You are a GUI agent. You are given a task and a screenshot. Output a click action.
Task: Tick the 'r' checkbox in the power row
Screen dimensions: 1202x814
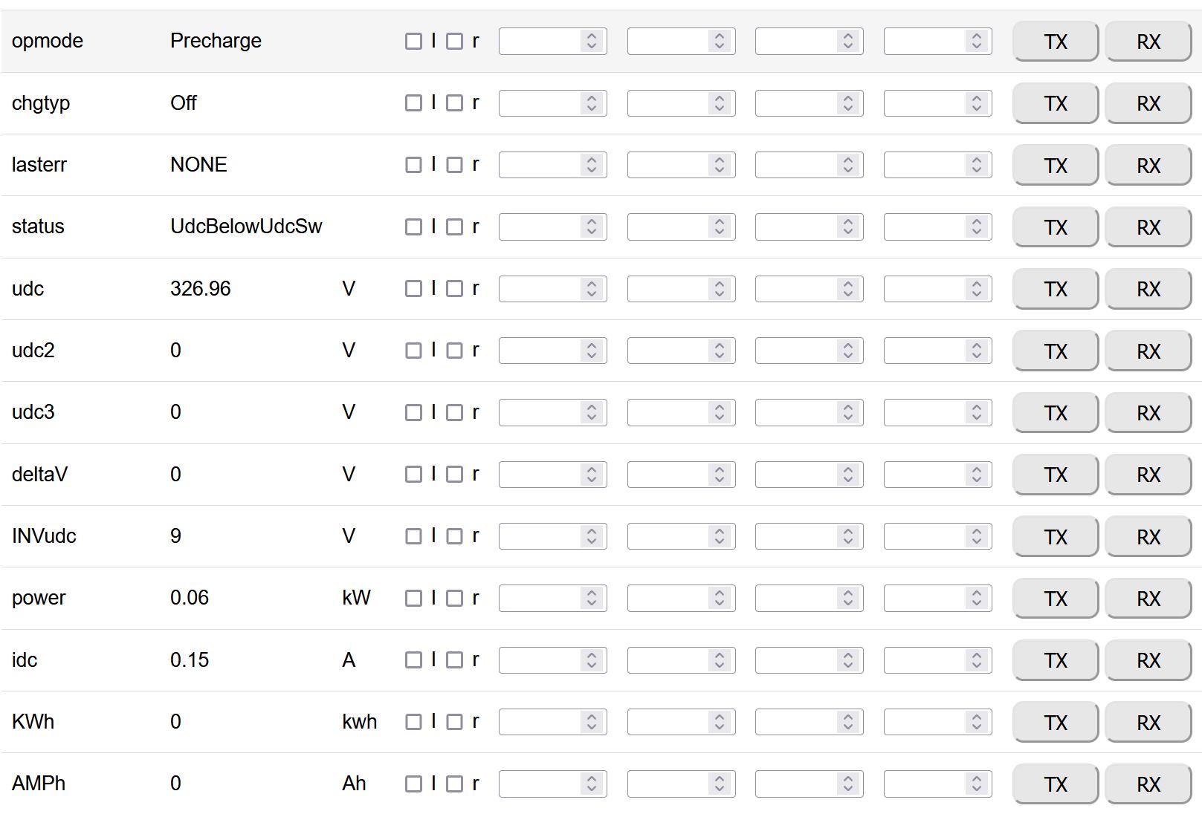(454, 598)
